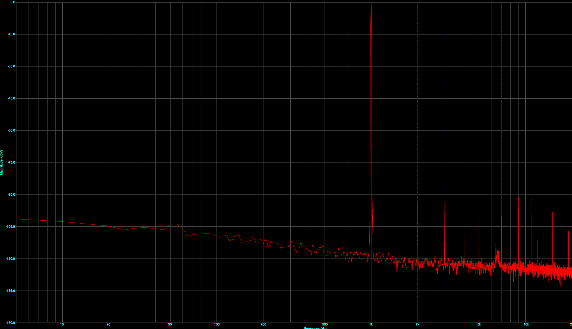572x329 pixels.
Task: Click the 50 Hz hum bump on trace
Action: coord(174,224)
